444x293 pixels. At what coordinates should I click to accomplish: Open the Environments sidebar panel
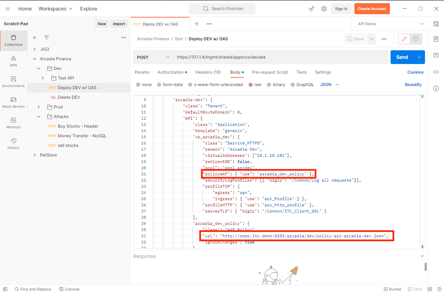pyautogui.click(x=13, y=82)
